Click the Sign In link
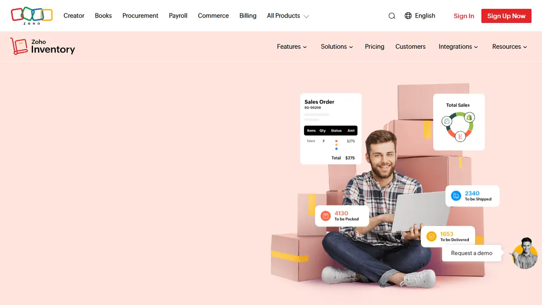542x305 pixels. 463,16
